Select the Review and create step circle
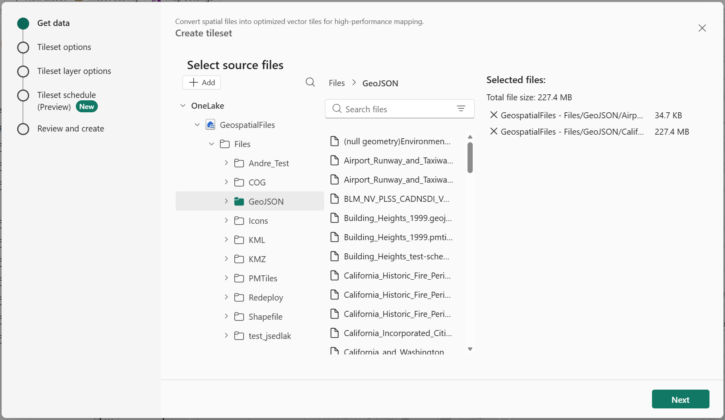Viewport: 725px width, 420px height. 23,129
